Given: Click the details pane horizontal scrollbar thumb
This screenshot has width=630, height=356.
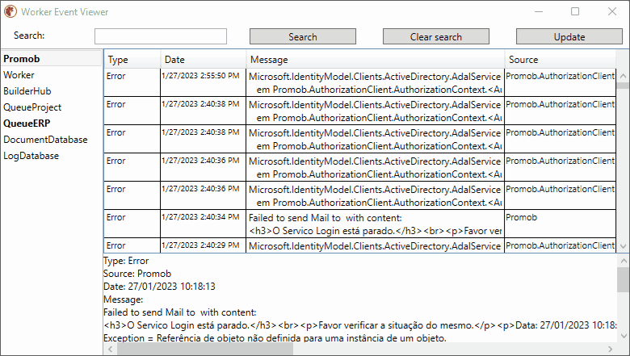Looking at the screenshot, I should [205, 349].
